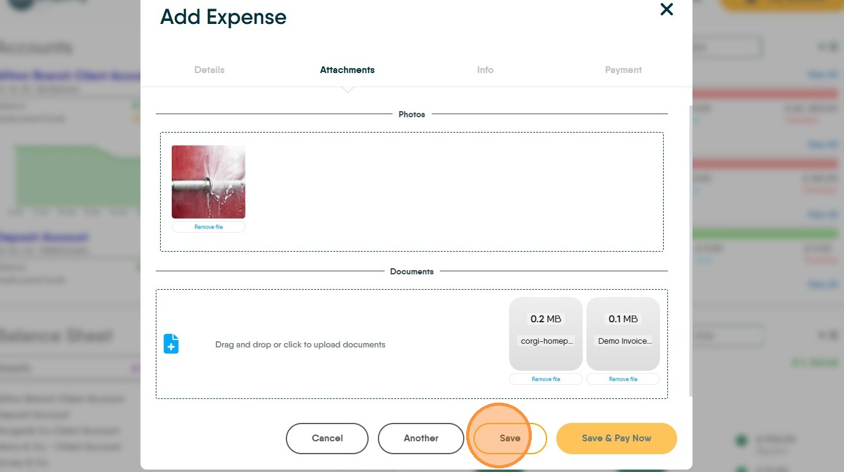Click the drag and drop upload text
844x472 pixels.
click(x=300, y=345)
